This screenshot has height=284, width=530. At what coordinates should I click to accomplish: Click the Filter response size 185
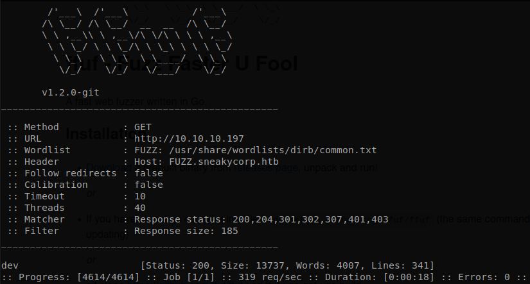[x=186, y=231]
